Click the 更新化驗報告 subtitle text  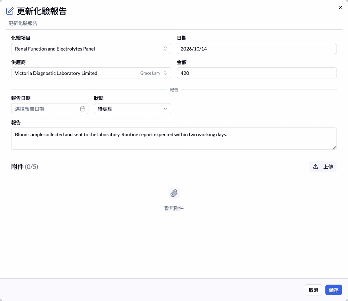pyautogui.click(x=23, y=23)
